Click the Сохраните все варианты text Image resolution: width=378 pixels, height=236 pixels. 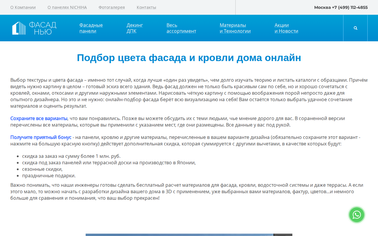(39, 118)
